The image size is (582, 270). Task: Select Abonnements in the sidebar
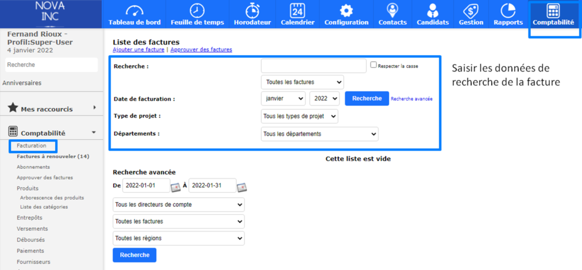coord(34,167)
